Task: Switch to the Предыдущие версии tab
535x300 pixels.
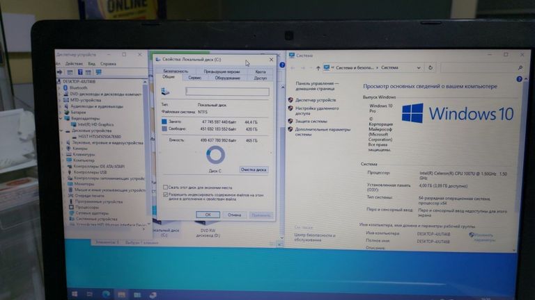Action: click(222, 72)
